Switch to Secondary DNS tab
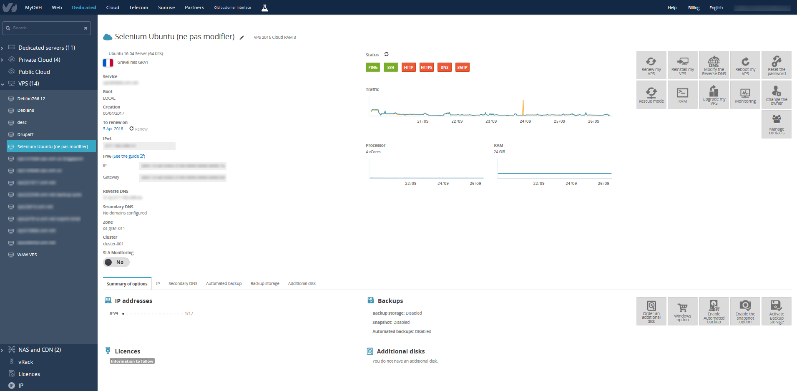797x391 pixels. [x=183, y=284]
